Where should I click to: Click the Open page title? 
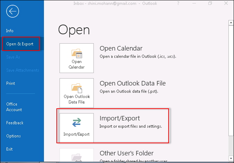point(74,30)
